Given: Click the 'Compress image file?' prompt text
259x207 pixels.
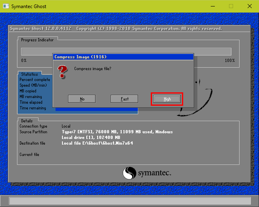Looking at the screenshot, I should point(93,69).
